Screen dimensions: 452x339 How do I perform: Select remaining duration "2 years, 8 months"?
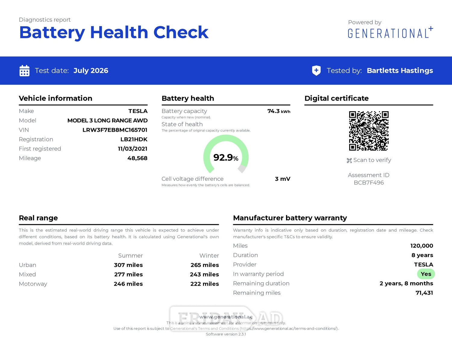point(406,284)
